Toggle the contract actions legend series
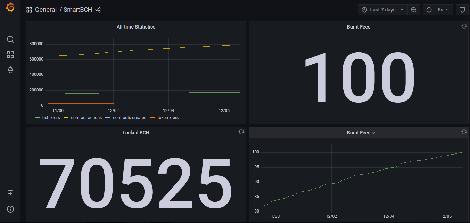The width and height of the screenshot is (470, 223). (x=83, y=118)
